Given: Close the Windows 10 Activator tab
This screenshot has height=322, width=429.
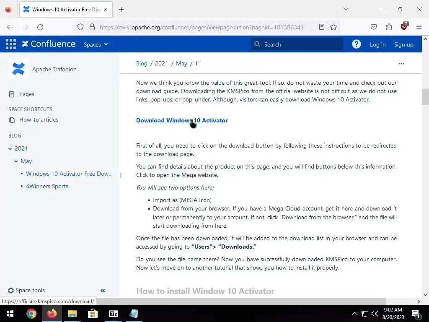Looking at the screenshot, I should coord(106,10).
